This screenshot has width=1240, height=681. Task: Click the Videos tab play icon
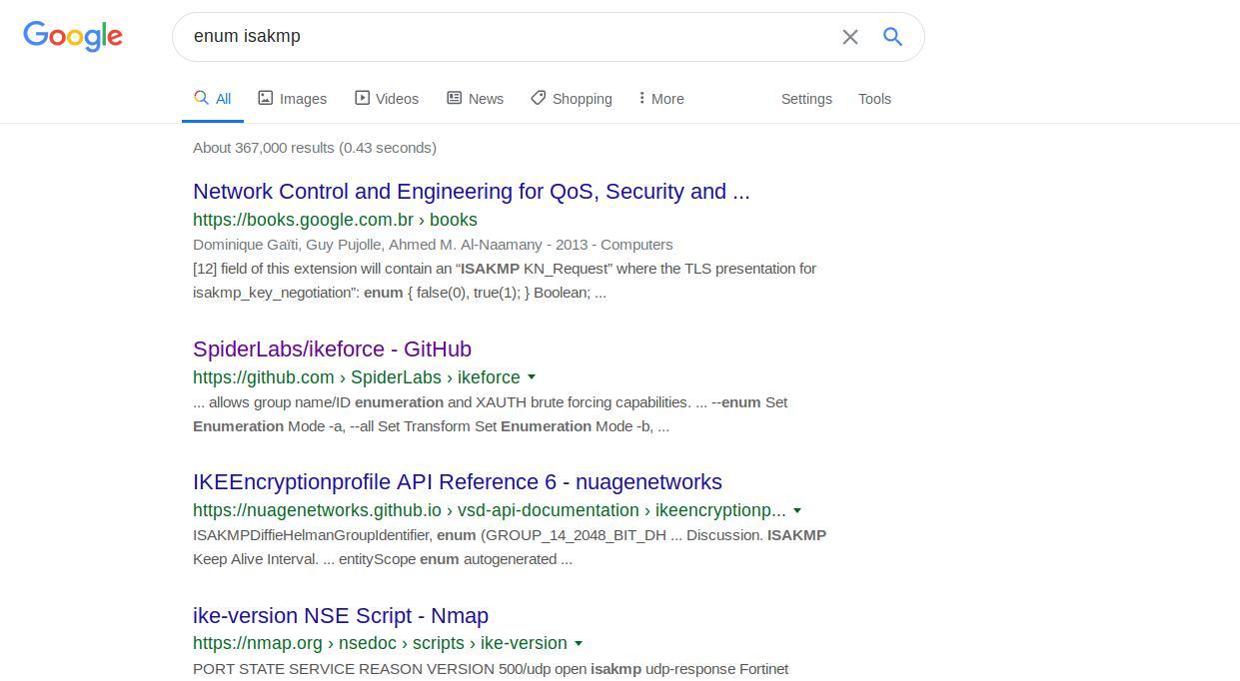click(x=362, y=98)
